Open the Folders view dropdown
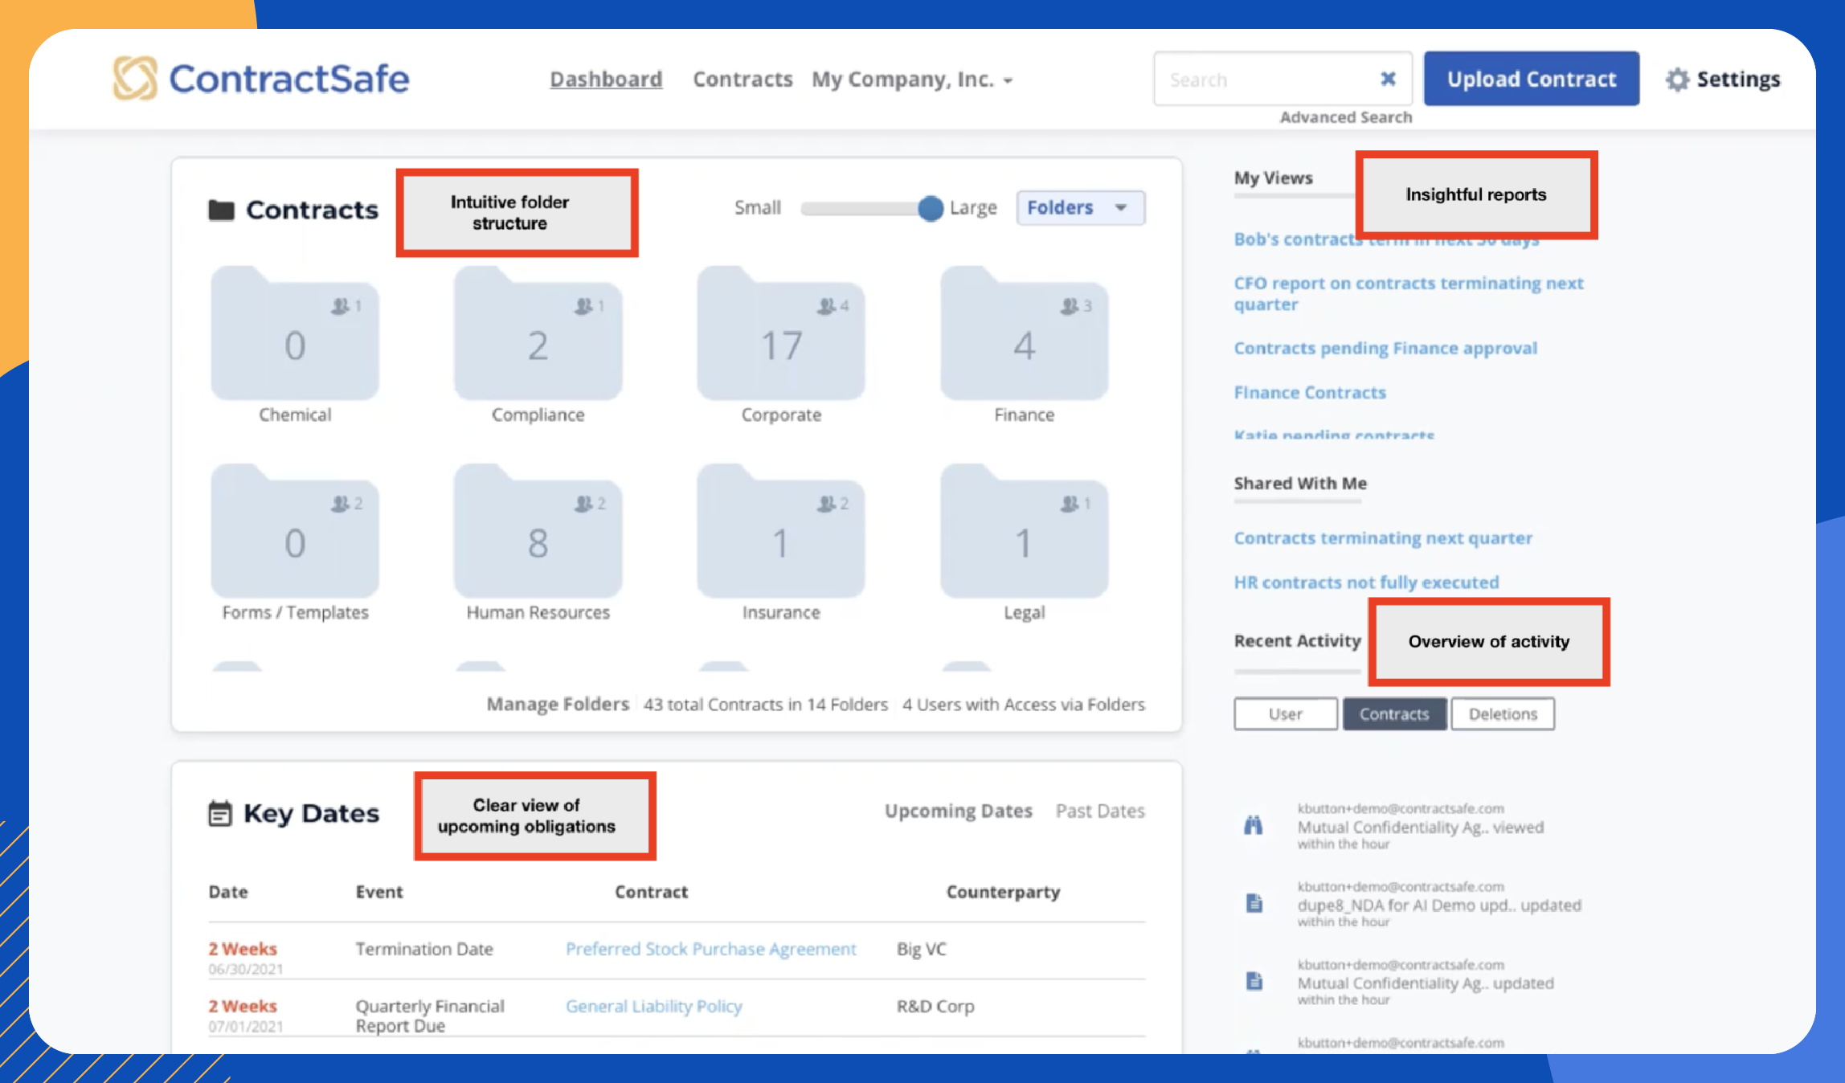 pos(1080,208)
